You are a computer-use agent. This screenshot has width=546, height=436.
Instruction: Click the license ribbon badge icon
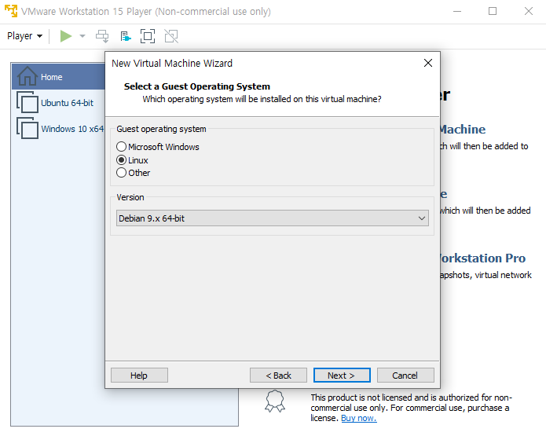pos(275,401)
